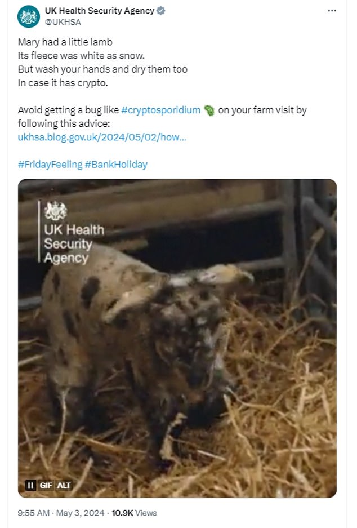Image resolution: width=357 pixels, height=528 pixels.
Task: Click the agency watermark text in the GIF
Action: pos(73,244)
